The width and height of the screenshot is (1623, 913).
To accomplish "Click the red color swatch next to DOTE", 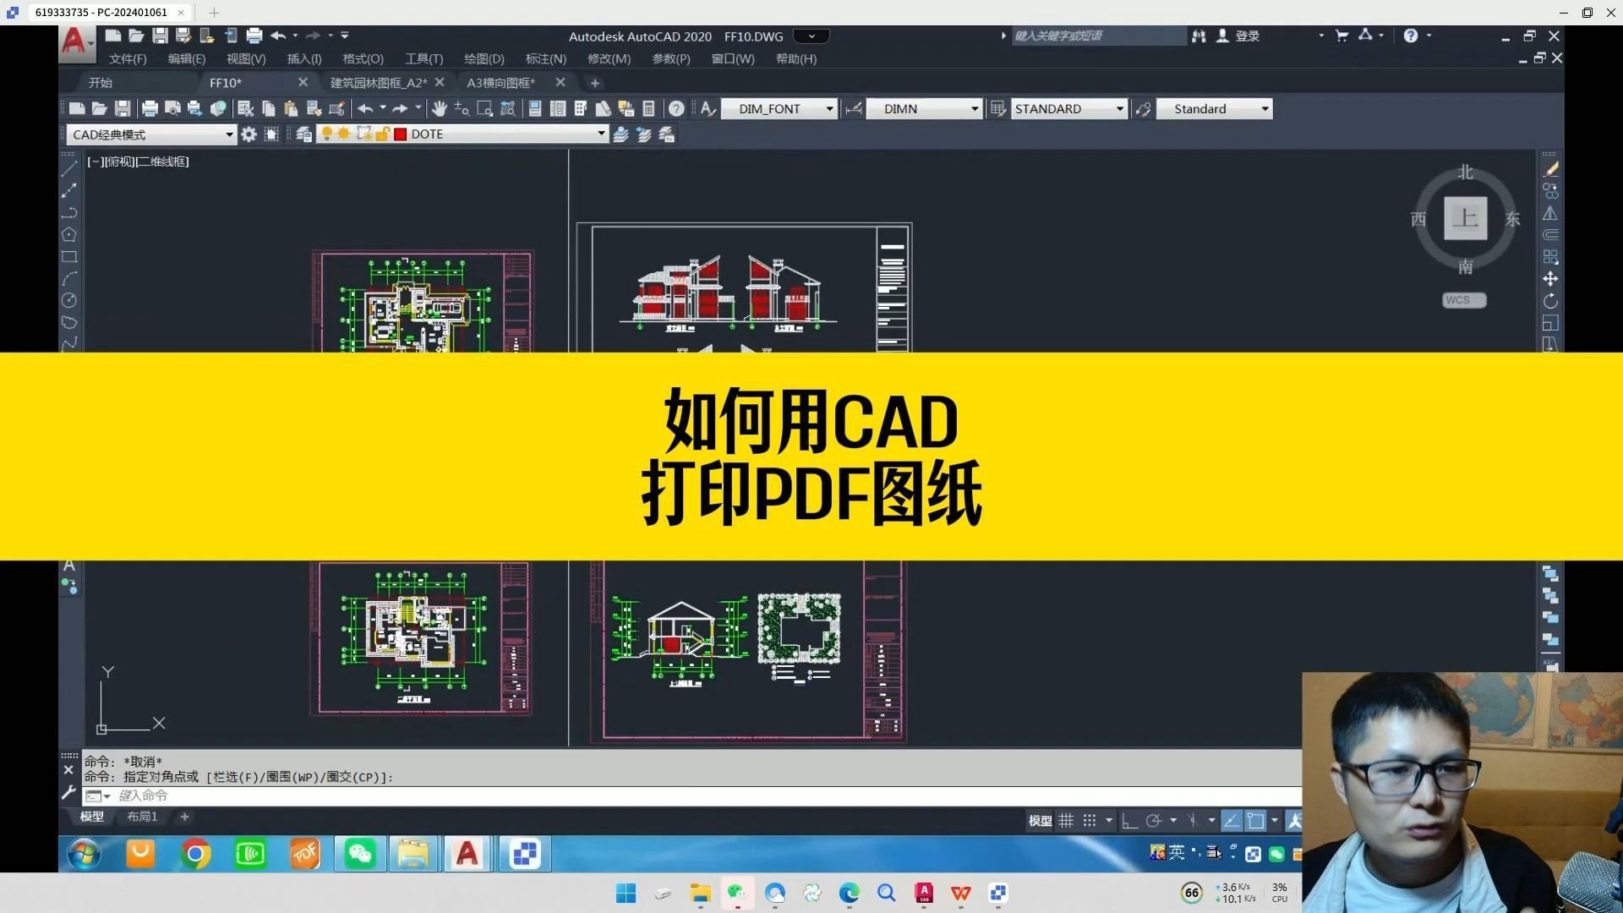I will pyautogui.click(x=400, y=134).
